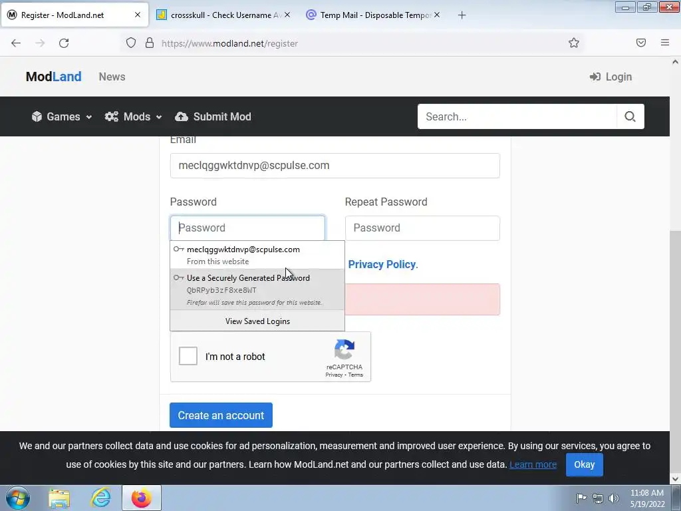Close the Register - ModLand.net tab
The width and height of the screenshot is (681, 511).
137,15
